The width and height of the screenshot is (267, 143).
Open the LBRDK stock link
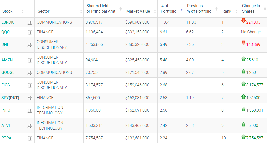tap(8, 22)
